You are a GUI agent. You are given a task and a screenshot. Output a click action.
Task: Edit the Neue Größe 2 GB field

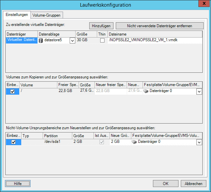(x=120, y=142)
